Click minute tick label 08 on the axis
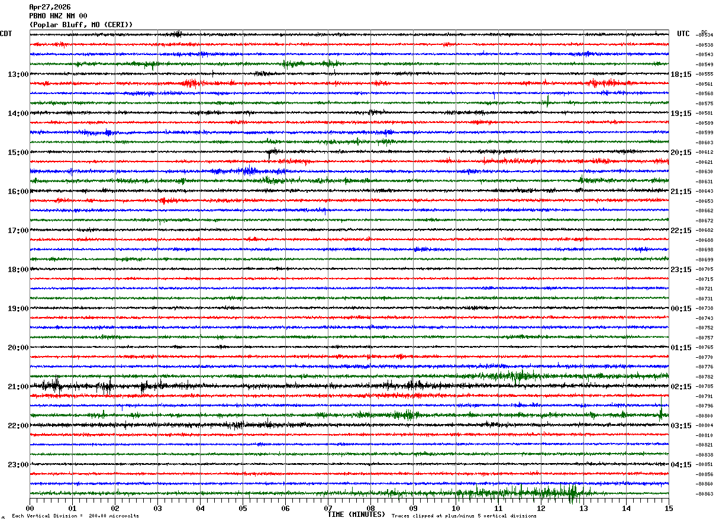Screen dimensions: 716x524 370,508
